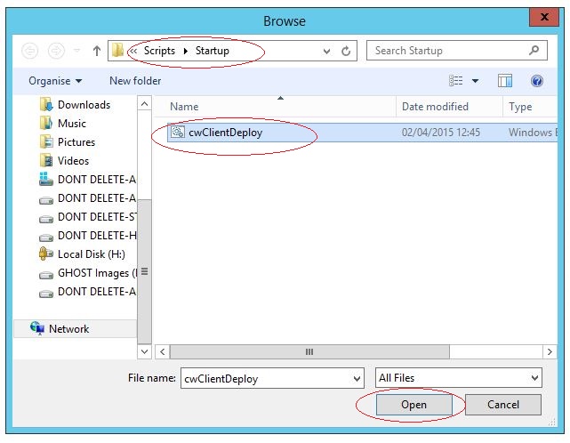This screenshot has width=570, height=443.
Task: Expand the arrow between Scripts and Startup
Action: coord(185,51)
